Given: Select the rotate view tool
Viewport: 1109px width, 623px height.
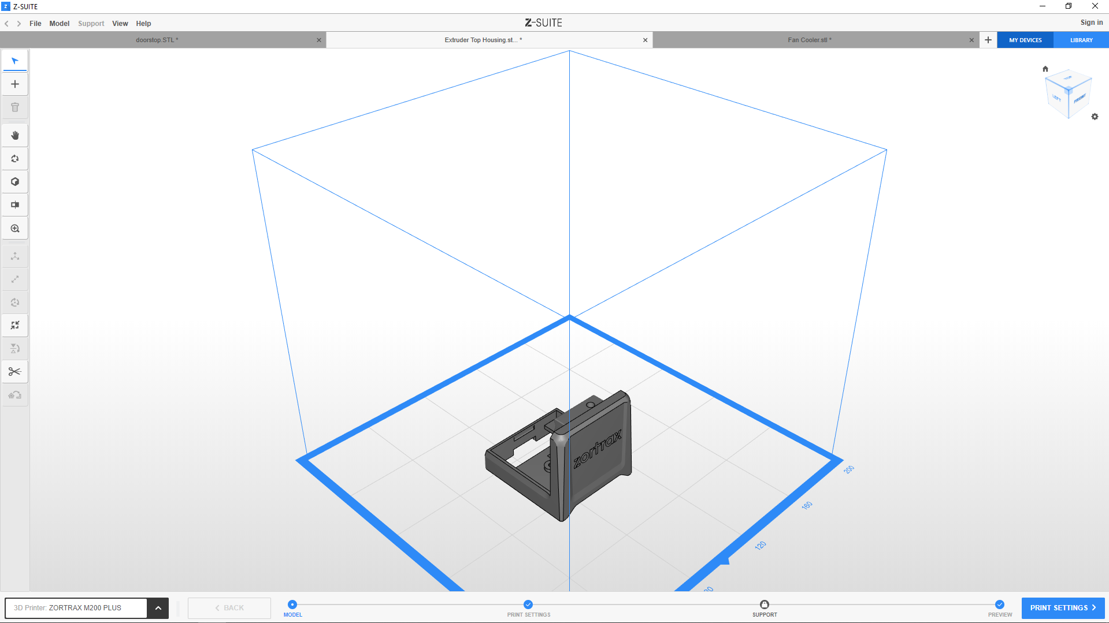Looking at the screenshot, I should pos(15,159).
